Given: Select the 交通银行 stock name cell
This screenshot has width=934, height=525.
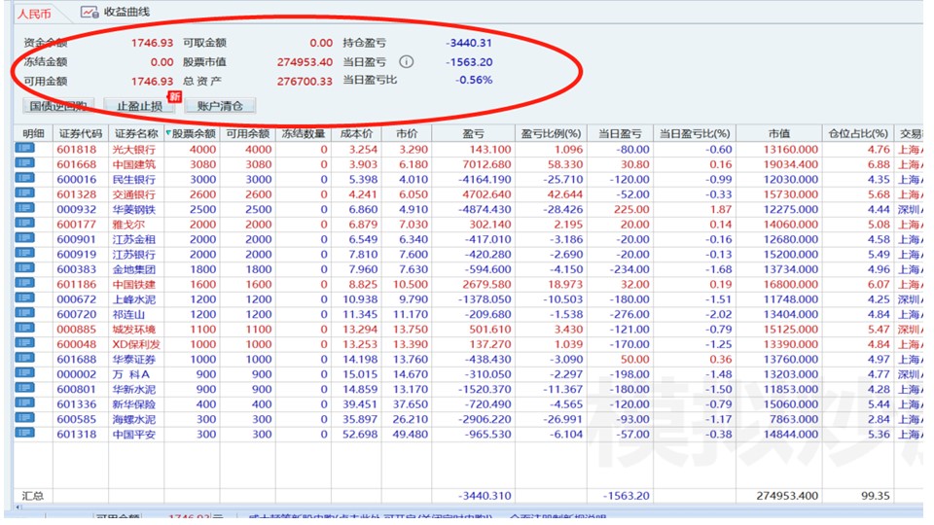Looking at the screenshot, I should pyautogui.click(x=134, y=194).
